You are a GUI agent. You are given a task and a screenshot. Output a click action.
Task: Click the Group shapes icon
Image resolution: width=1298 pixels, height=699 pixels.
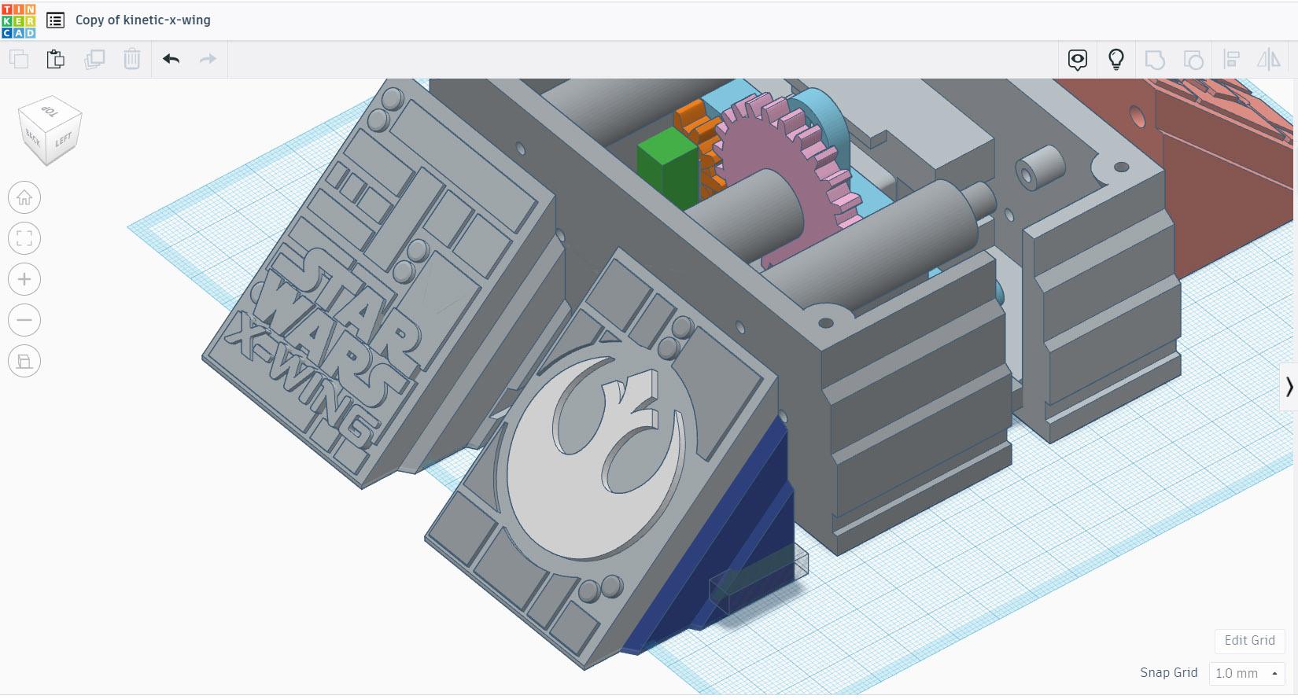1155,60
